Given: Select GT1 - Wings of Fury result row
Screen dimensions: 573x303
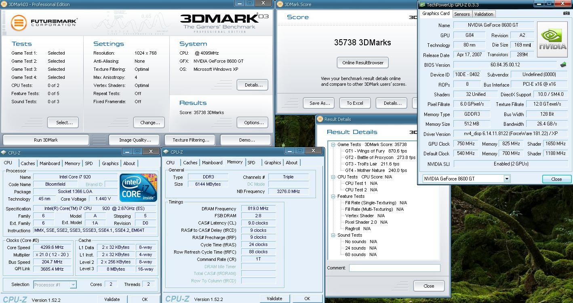Looking at the screenshot, I should tap(376, 151).
